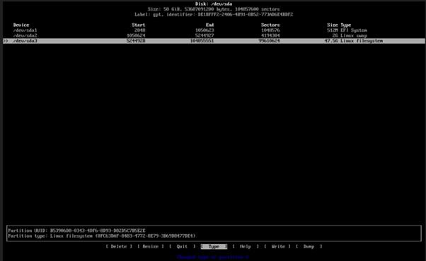Click the Sectors column header
Image resolution: width=426 pixels, height=261 pixels.
pos(270,25)
